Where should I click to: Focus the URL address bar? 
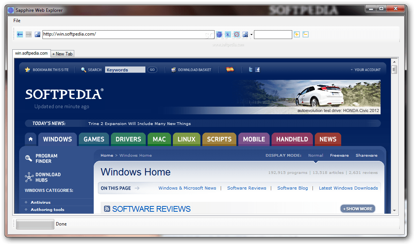[129, 34]
